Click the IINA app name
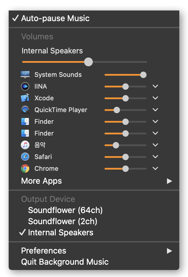This screenshot has height=277, width=188. tap(41, 86)
